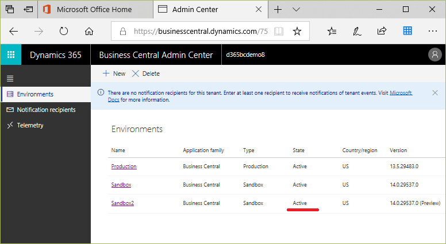The image size is (446, 244).
Task: Open the blue grid extension icon
Action: tap(407, 30)
